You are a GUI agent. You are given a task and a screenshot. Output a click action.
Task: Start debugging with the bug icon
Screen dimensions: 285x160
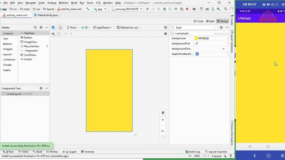pyautogui.click(x=164, y=9)
